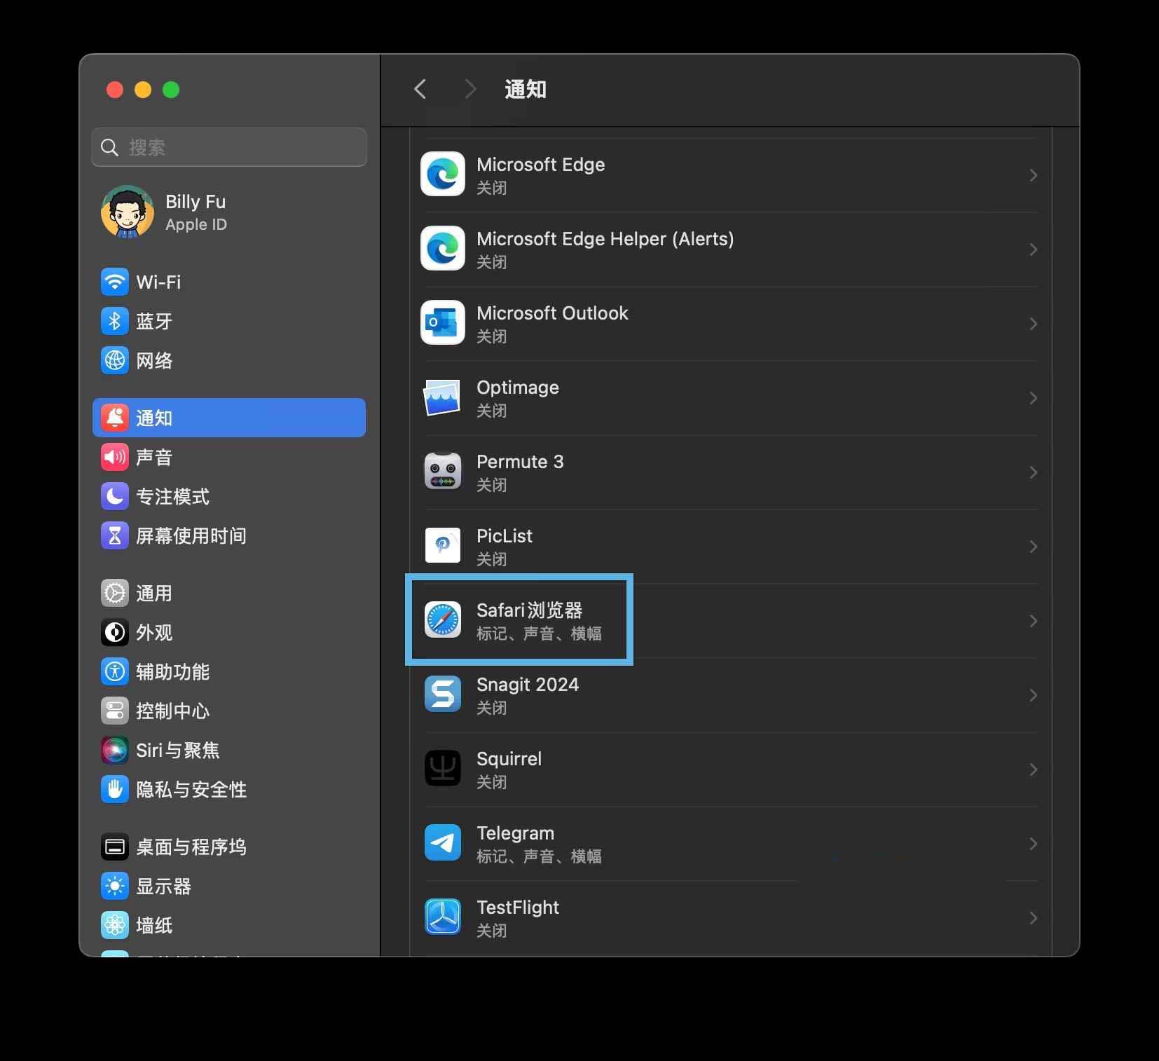Open the Microsoft Edge app icon
Image resolution: width=1159 pixels, height=1061 pixels.
[x=443, y=174]
